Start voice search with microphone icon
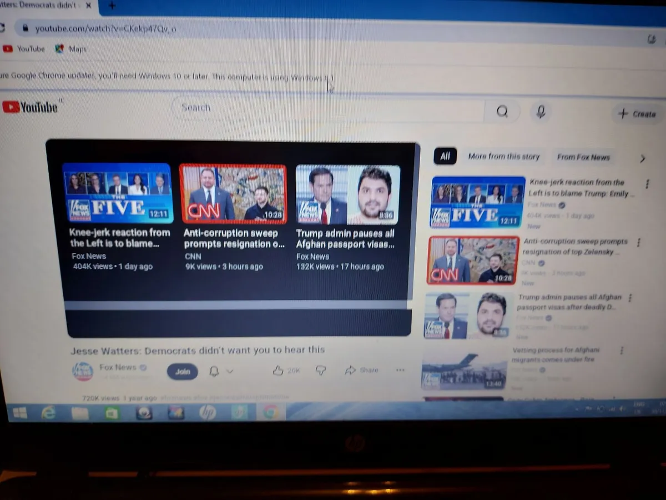 pyautogui.click(x=541, y=112)
